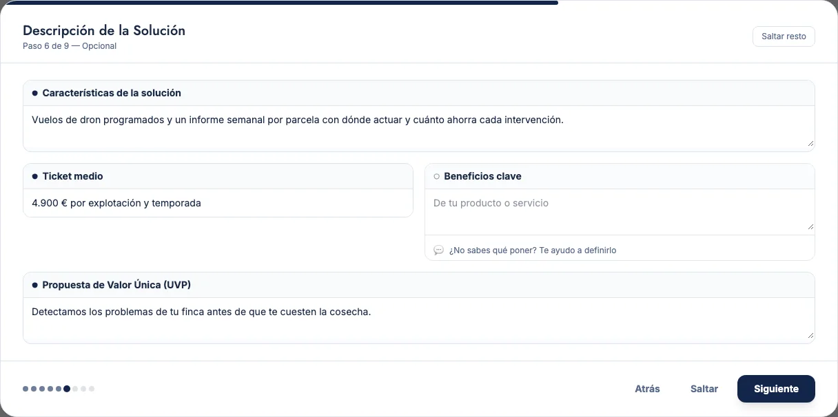
Task: Click the Beneficios clave label
Action: [x=482, y=176]
